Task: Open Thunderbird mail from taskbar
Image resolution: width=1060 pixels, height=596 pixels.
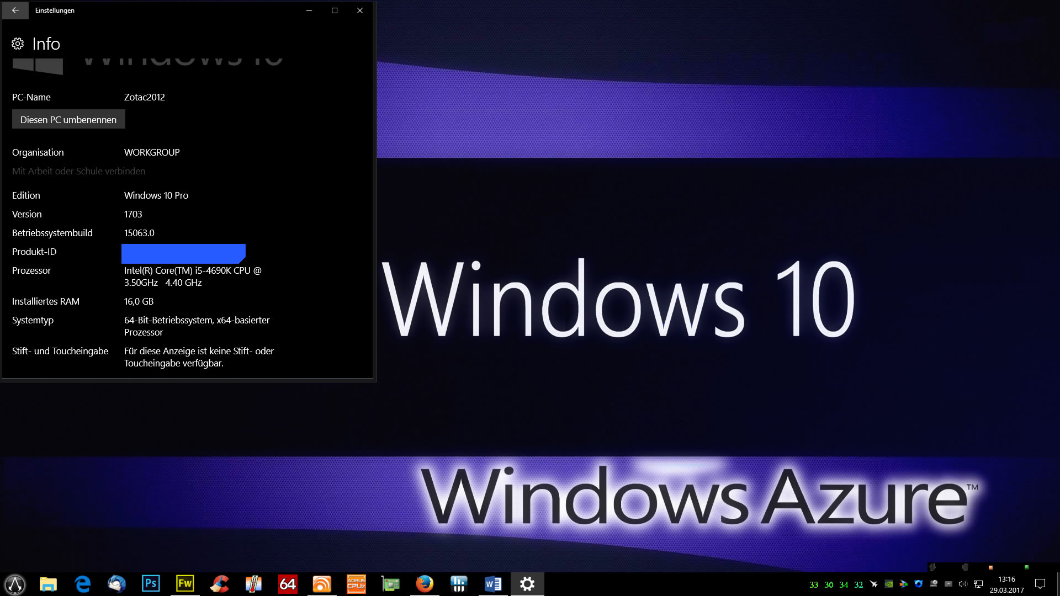Action: pos(116,584)
